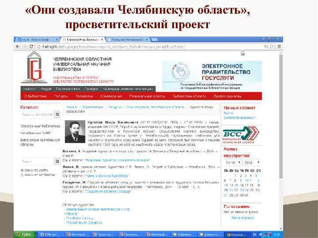Bookmark the page with star icon

coord(271,47)
